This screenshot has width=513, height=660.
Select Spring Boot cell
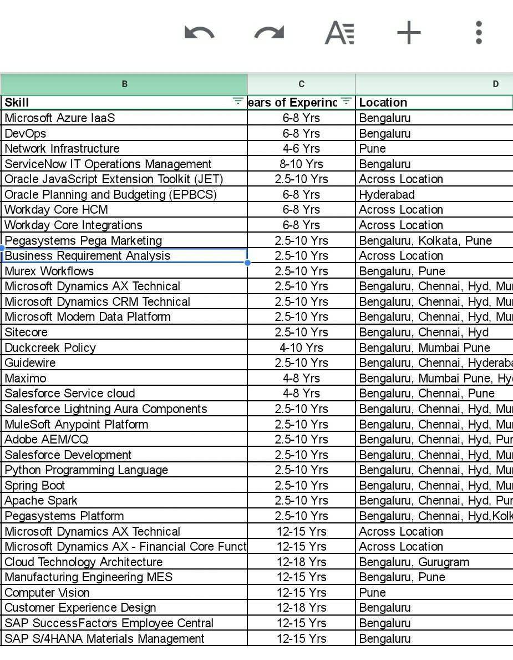tap(124, 485)
